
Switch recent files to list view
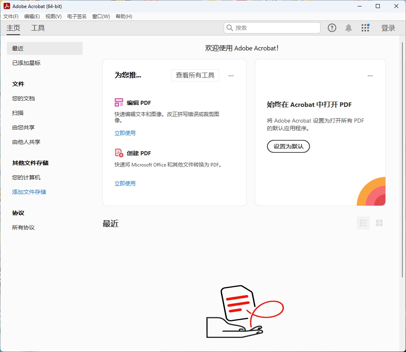pos(363,223)
